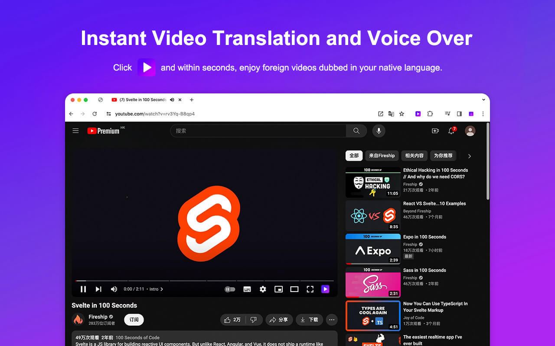The image size is (555, 346).
Task: Click the 订阅 subscribe button
Action: 134,320
